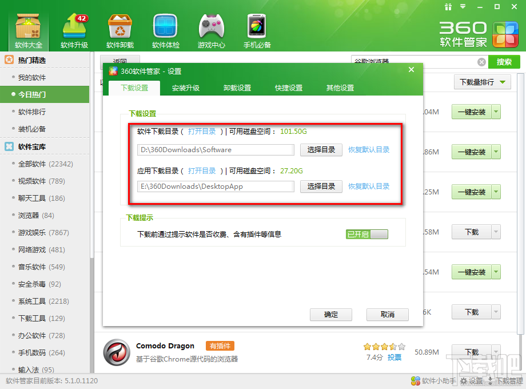The height and width of the screenshot is (389, 526).
Task: Rate Comodo Dragon five stars
Action: [402, 347]
